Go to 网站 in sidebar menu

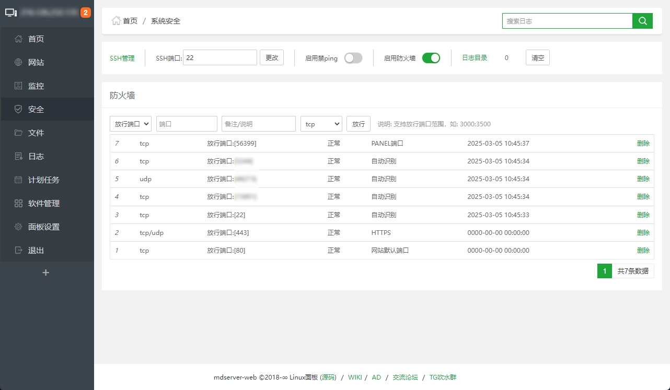(x=36, y=62)
